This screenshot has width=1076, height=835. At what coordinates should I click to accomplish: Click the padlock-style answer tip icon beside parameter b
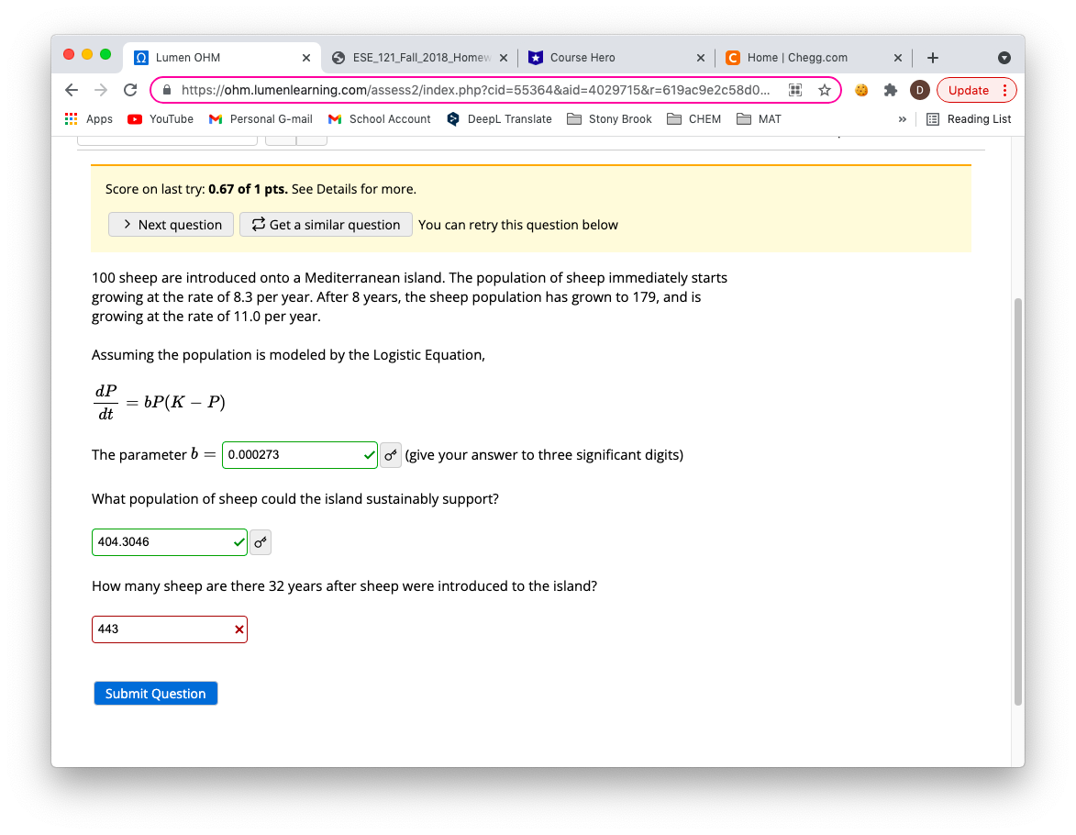click(391, 454)
